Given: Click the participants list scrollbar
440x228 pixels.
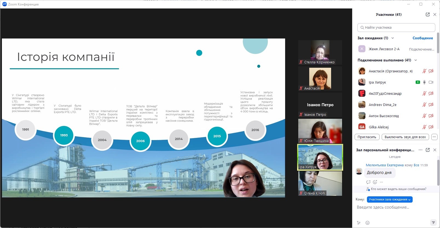Looking at the screenshot, I should point(438,43).
